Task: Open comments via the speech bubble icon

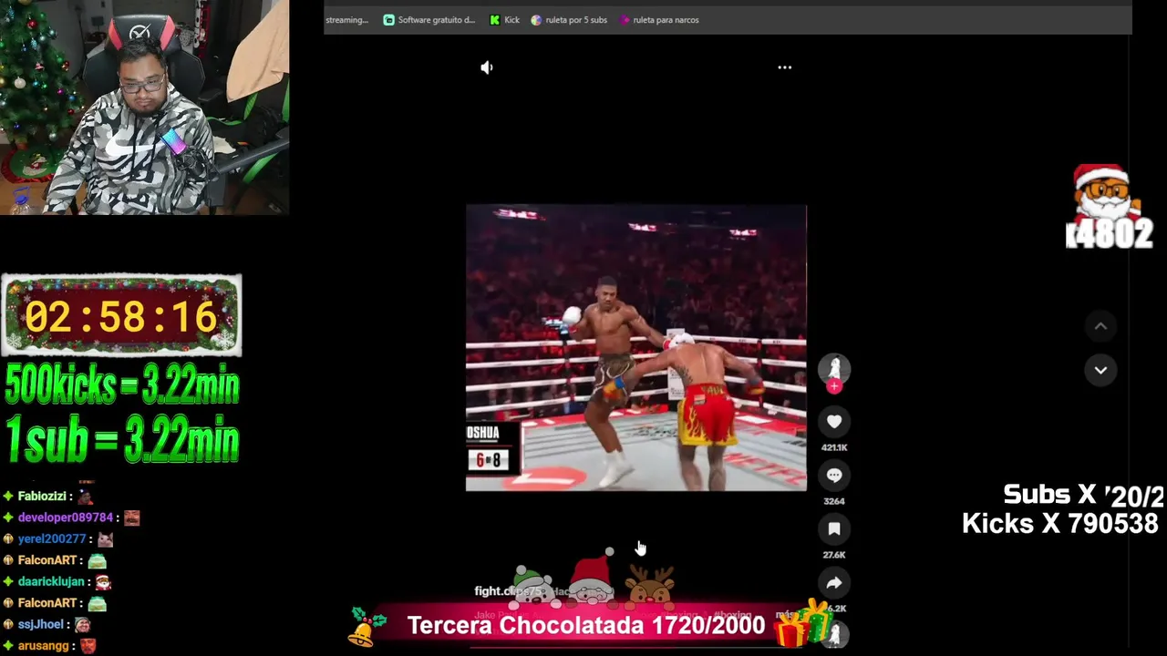Action: coord(834,476)
